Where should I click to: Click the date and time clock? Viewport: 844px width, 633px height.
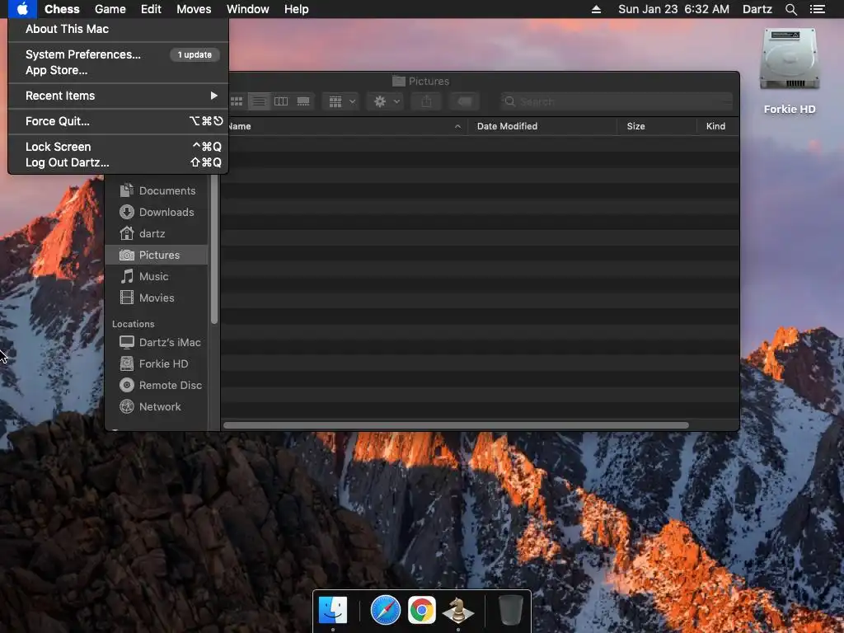tap(673, 9)
